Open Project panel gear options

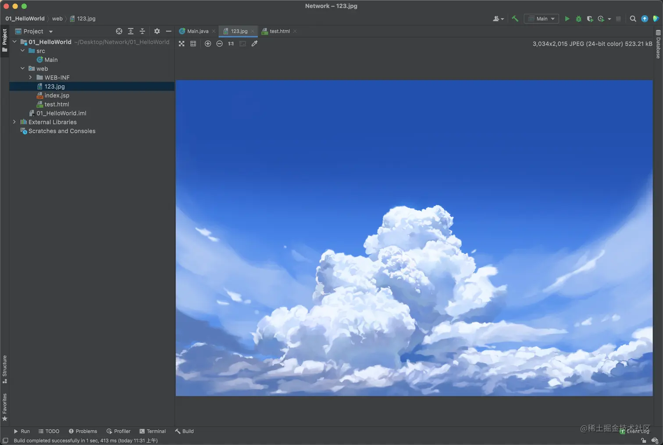click(x=157, y=32)
